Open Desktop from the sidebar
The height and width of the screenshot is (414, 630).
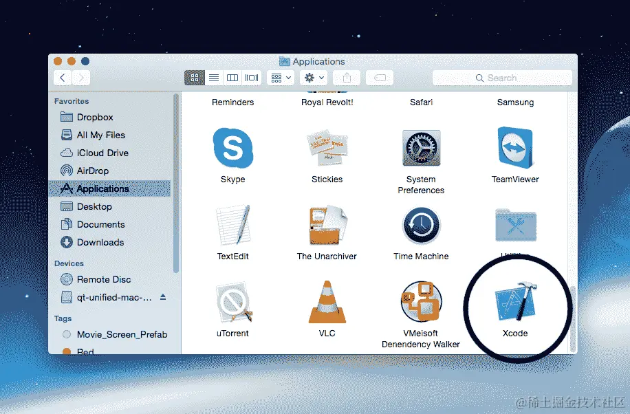coord(109,206)
